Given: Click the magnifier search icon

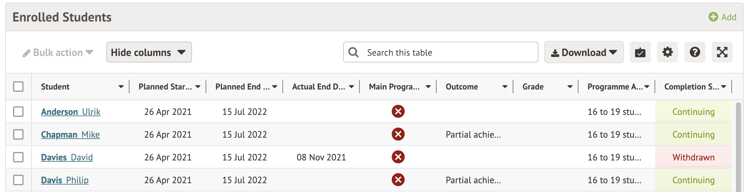Looking at the screenshot, I should point(353,52).
